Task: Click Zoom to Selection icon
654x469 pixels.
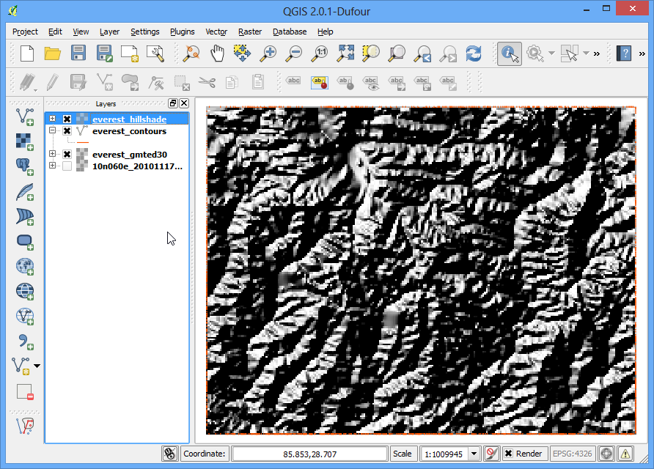Action: pyautogui.click(x=371, y=53)
